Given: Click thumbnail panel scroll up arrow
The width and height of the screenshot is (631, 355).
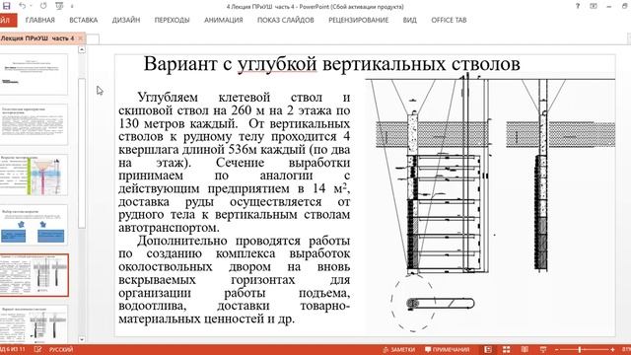Looking at the screenshot, I should (x=82, y=49).
